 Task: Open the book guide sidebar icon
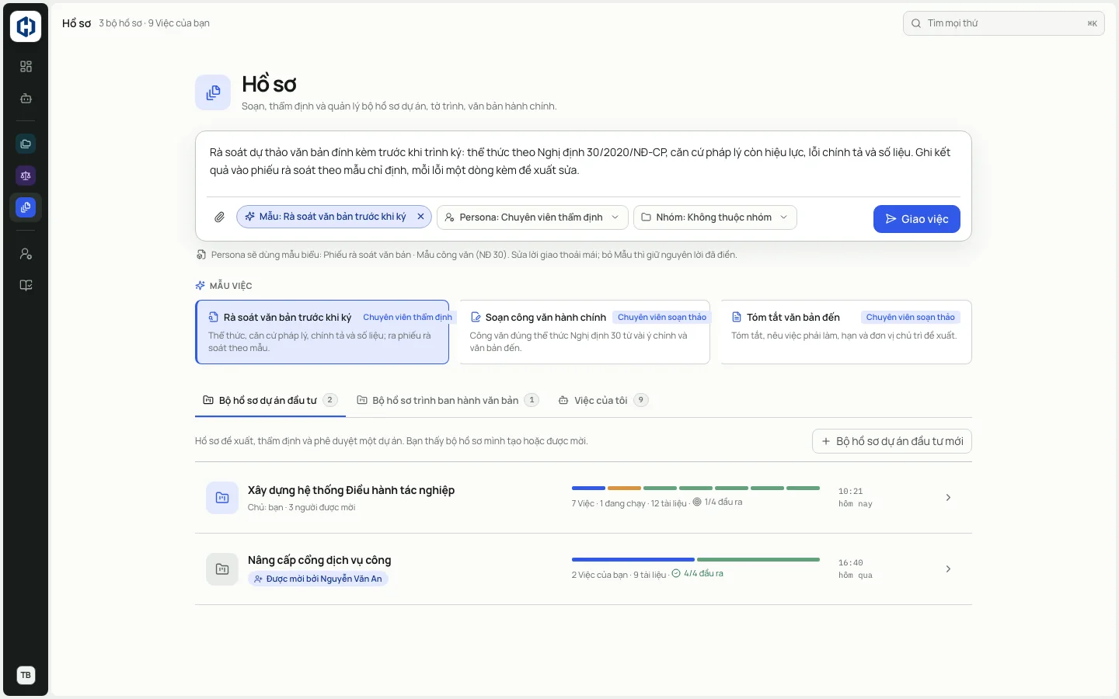pyautogui.click(x=26, y=286)
